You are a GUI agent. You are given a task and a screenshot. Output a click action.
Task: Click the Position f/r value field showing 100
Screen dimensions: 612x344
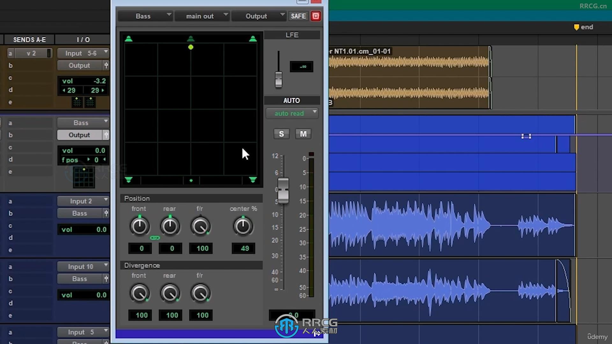click(201, 248)
